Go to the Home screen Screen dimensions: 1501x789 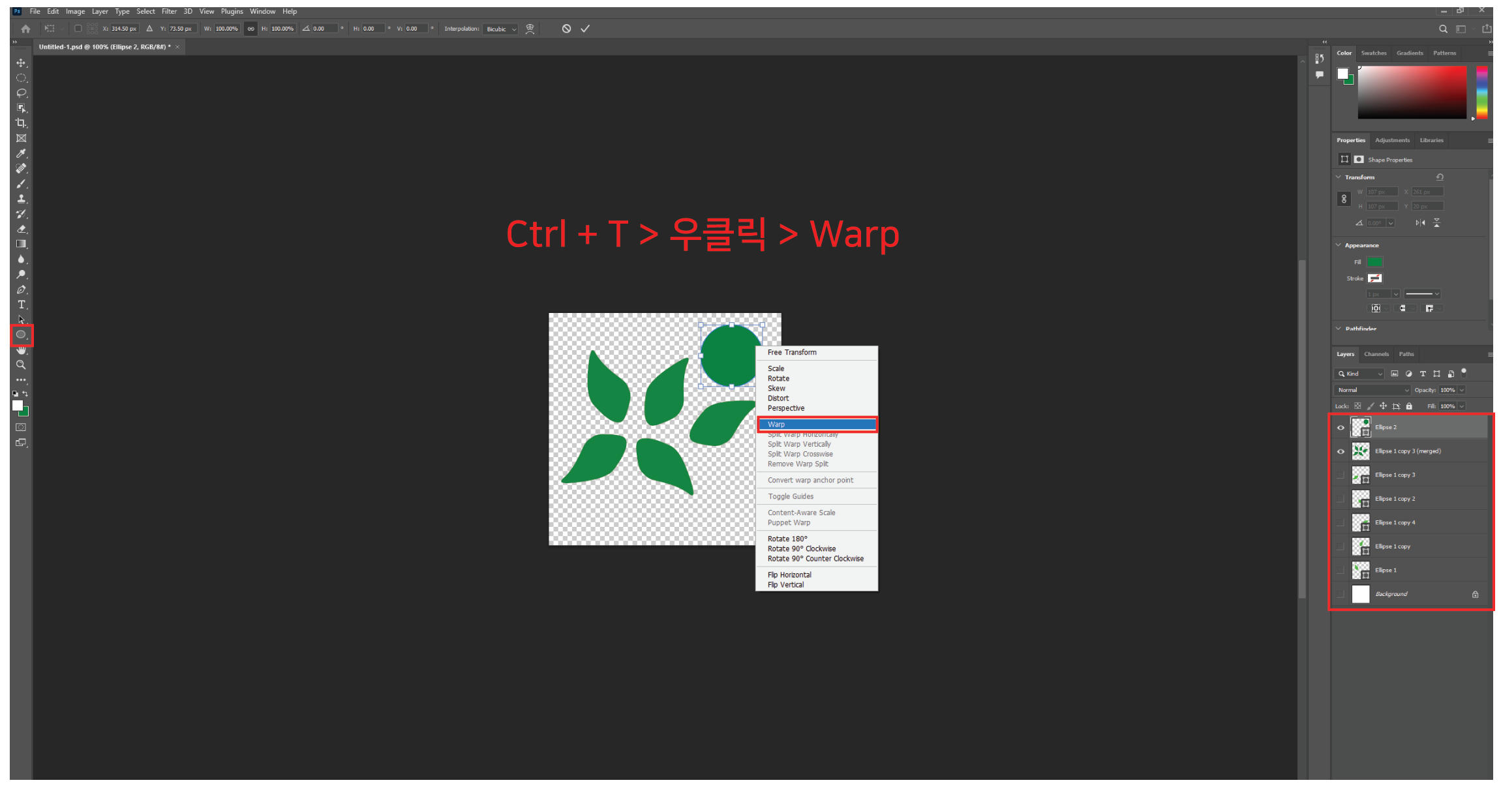point(25,29)
